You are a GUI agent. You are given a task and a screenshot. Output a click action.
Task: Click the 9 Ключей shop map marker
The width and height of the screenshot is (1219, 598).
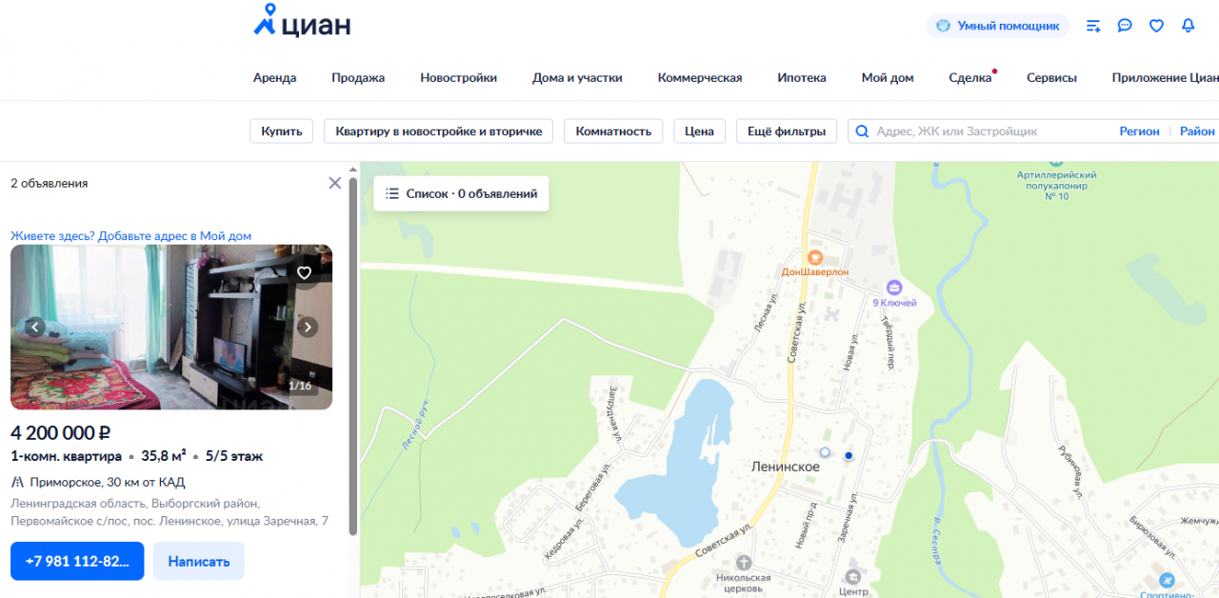[x=894, y=288]
